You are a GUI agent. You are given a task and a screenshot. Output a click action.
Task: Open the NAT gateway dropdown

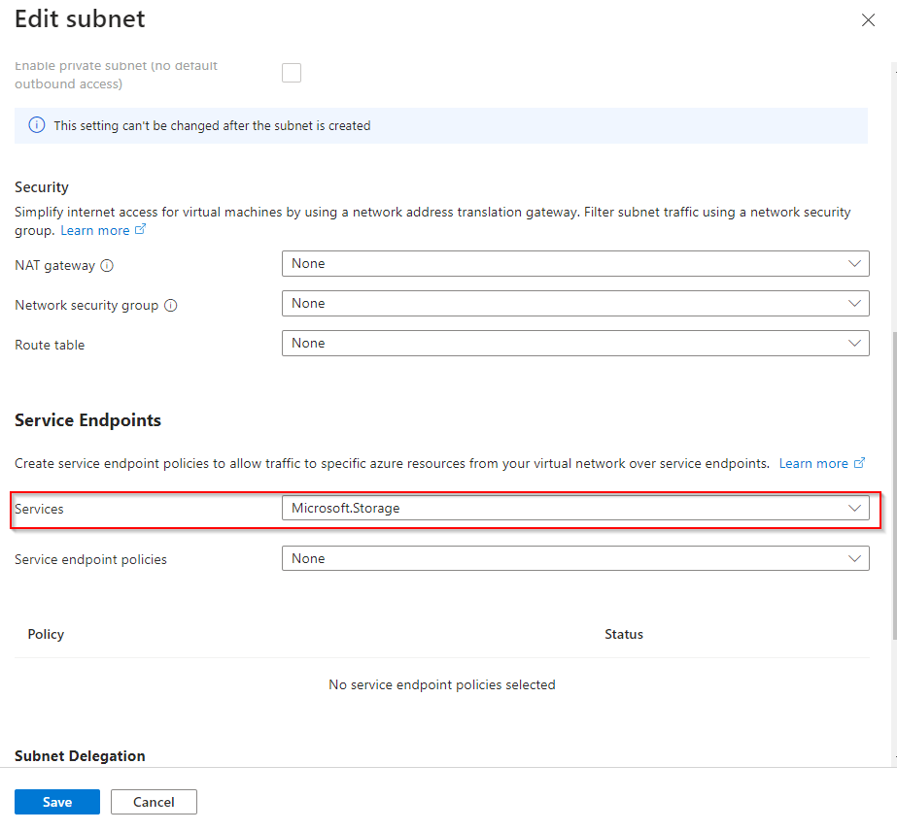[x=574, y=264]
